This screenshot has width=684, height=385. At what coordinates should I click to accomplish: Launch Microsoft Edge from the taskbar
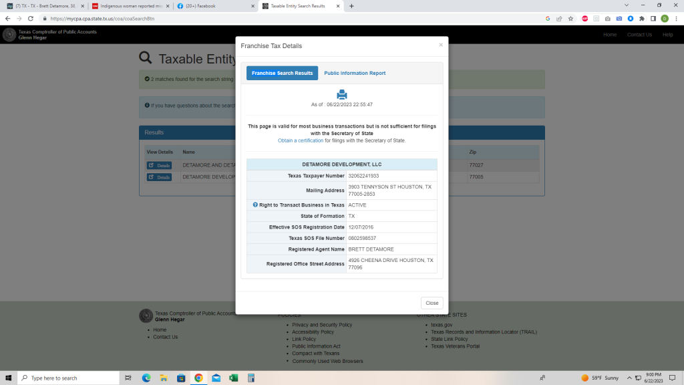coord(146,378)
